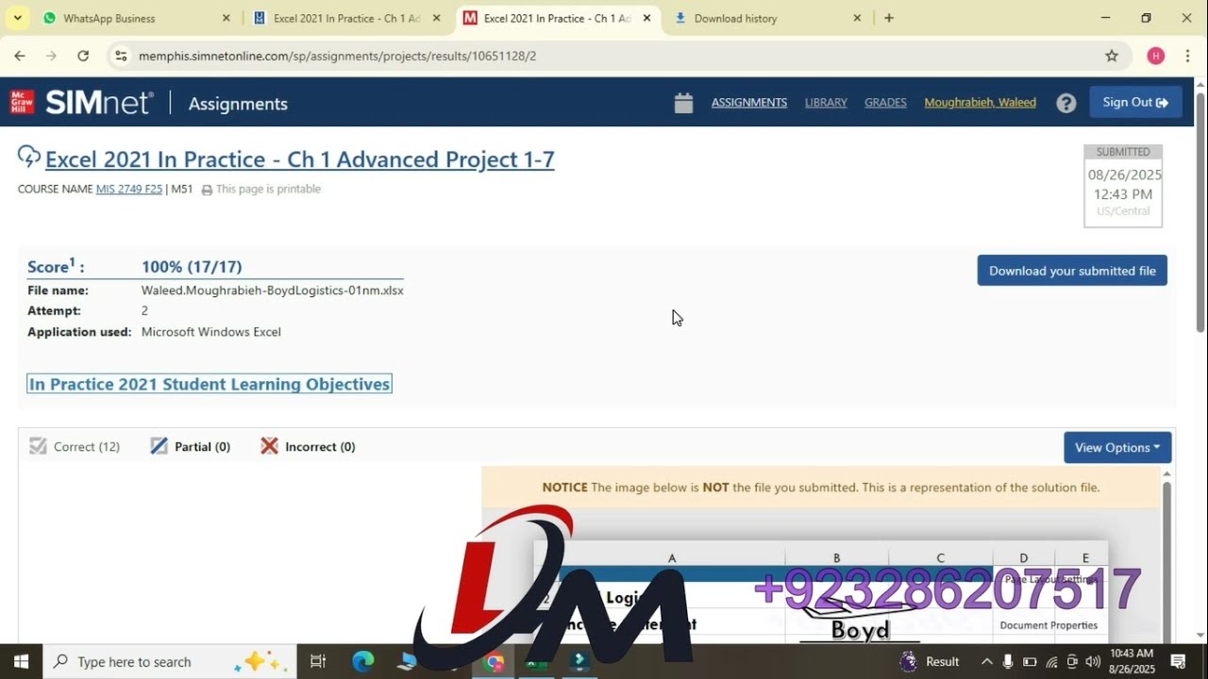
Task: View site information icon in address bar
Action: 121,56
